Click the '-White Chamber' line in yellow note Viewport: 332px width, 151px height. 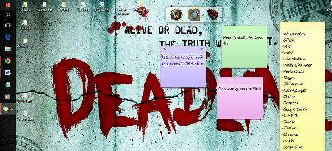pos(297,65)
